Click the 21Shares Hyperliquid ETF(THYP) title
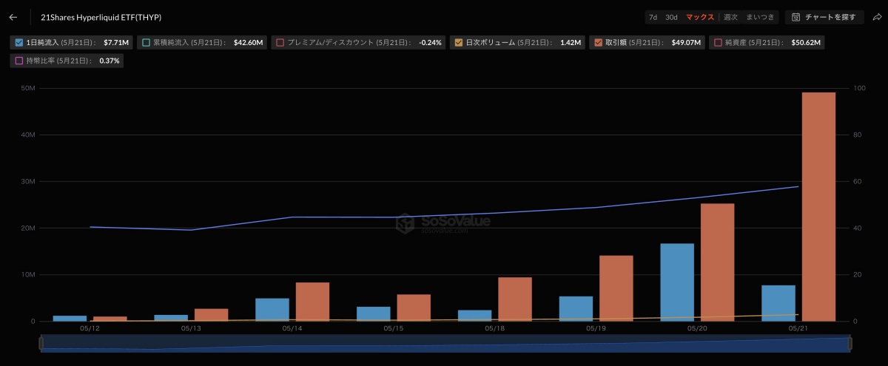 pos(101,17)
